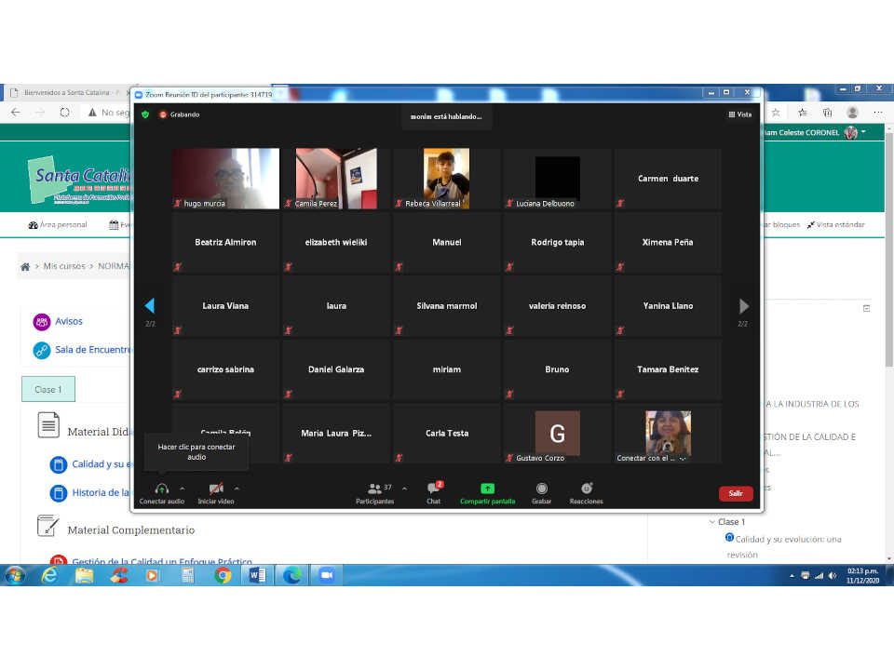Viewport: 894px width, 670px height.
Task: Select Camila Perez's video thumbnail
Action: (336, 179)
